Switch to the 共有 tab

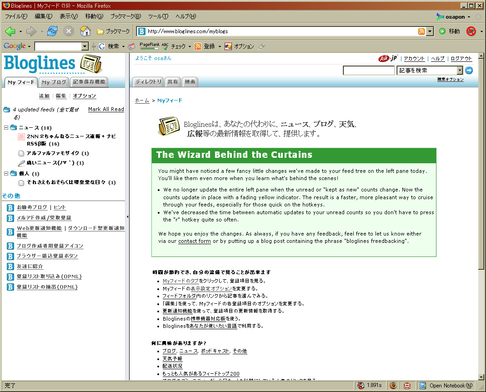173,82
